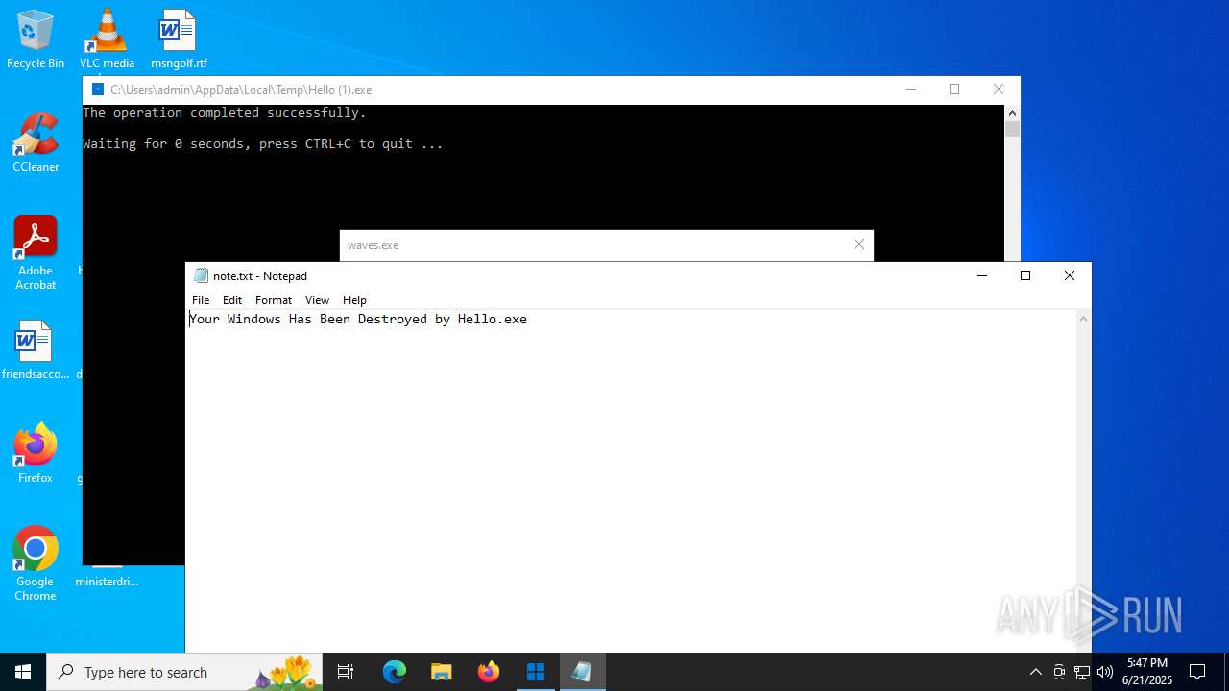Click the Notepad title bar icon

(x=201, y=275)
